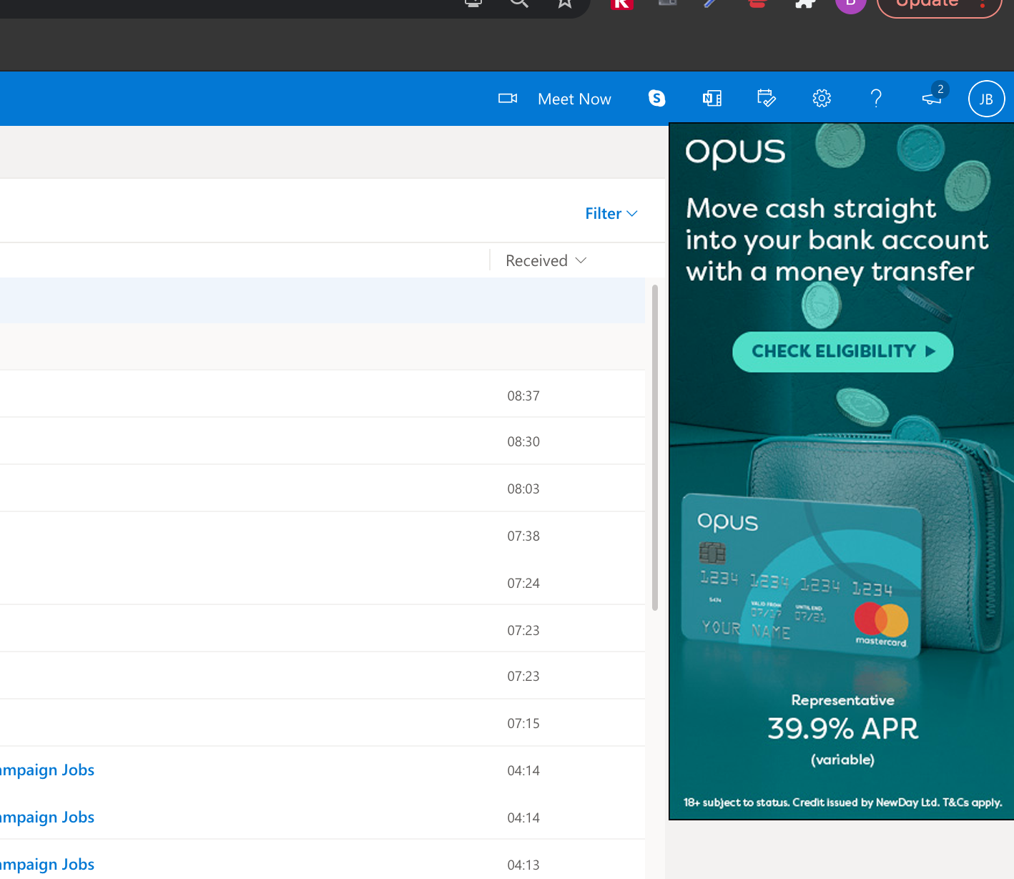Select the message received at 08:30
Image resolution: width=1014 pixels, height=879 pixels.
click(x=323, y=441)
